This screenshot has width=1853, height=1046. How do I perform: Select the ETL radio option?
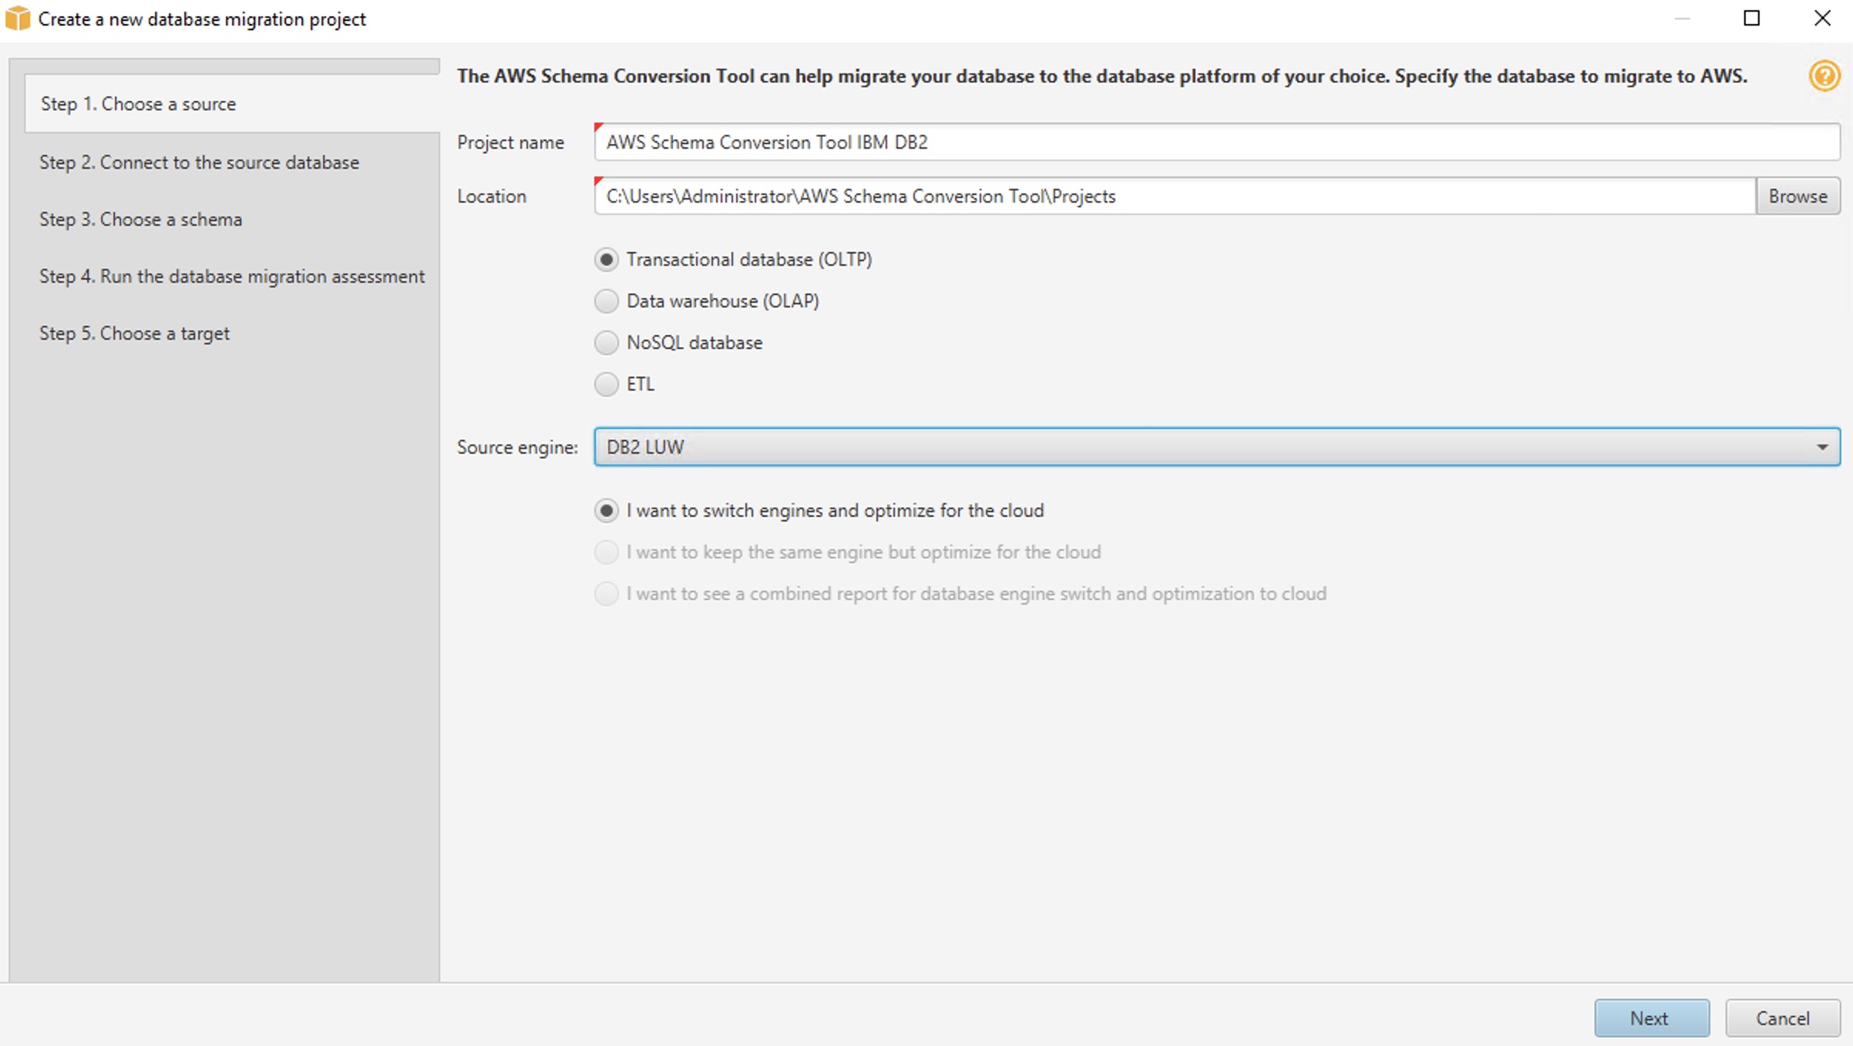607,384
